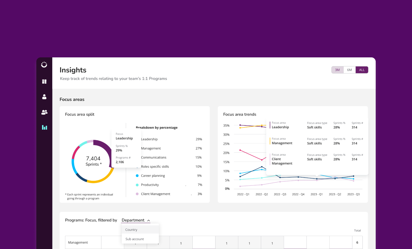Click the 2022 - Q3 axis label

[280, 194]
